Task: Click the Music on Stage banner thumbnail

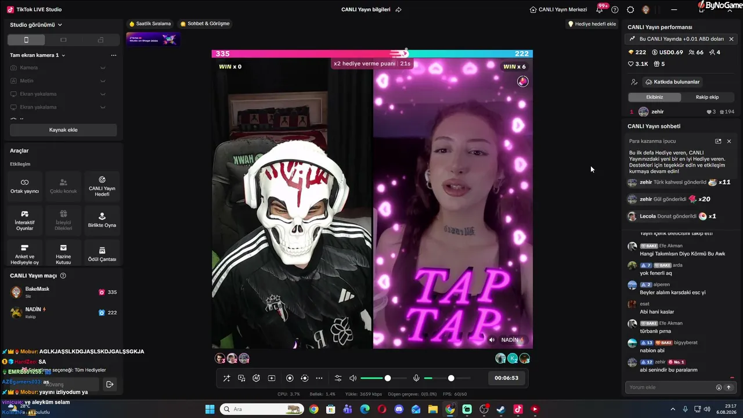Action: click(153, 39)
